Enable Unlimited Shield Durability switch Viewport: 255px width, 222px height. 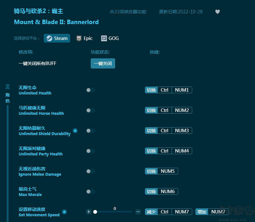coord(91,131)
